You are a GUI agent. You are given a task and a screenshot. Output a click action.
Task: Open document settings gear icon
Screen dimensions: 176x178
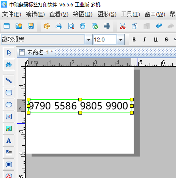47,26
